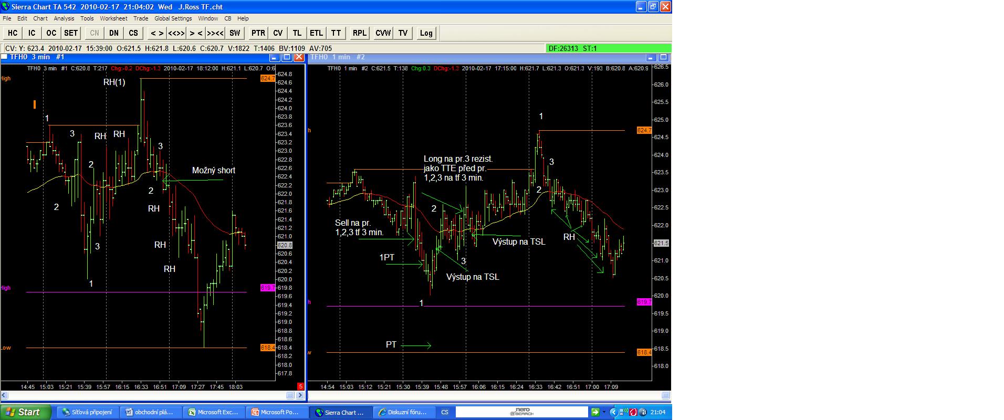Select the TL toolbar tool
This screenshot has width=1004, height=420.
[297, 33]
